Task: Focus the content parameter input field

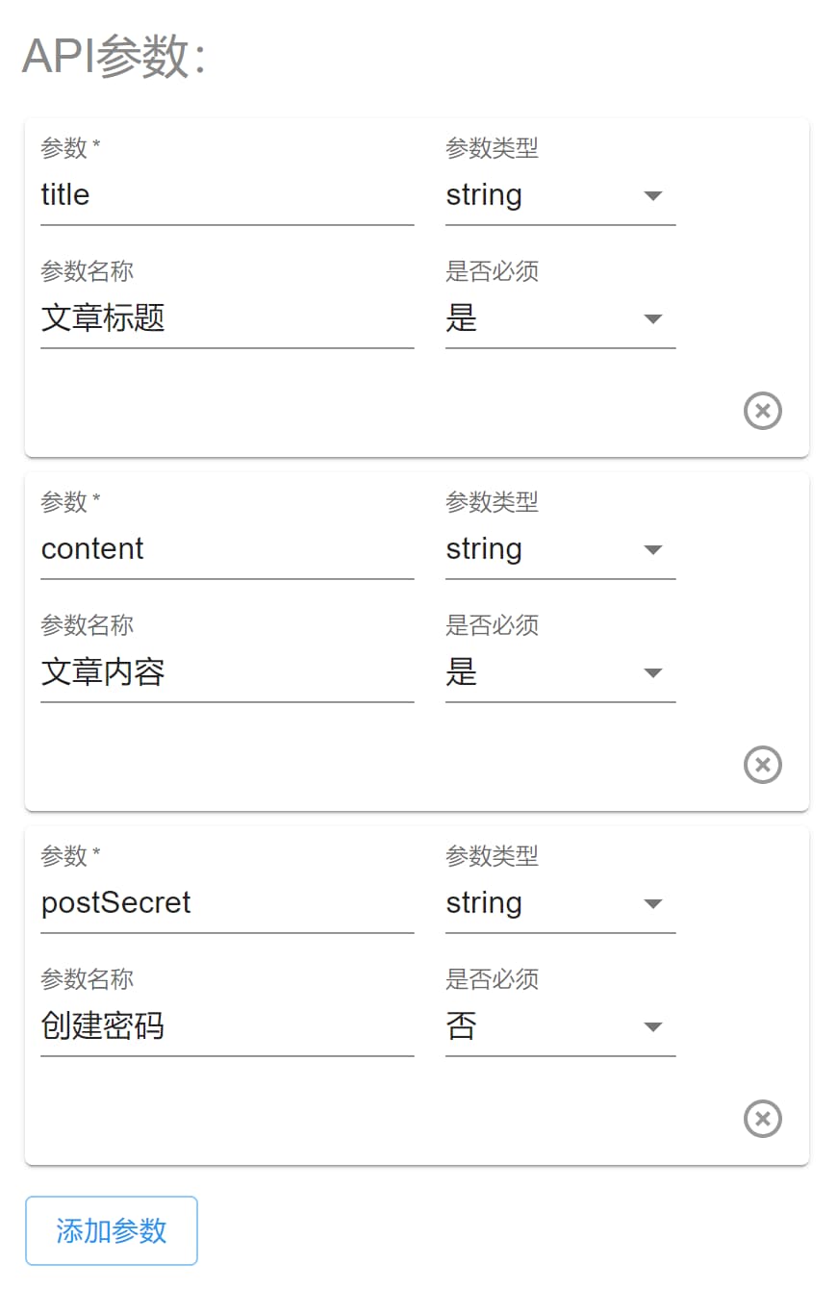Action: tap(227, 549)
